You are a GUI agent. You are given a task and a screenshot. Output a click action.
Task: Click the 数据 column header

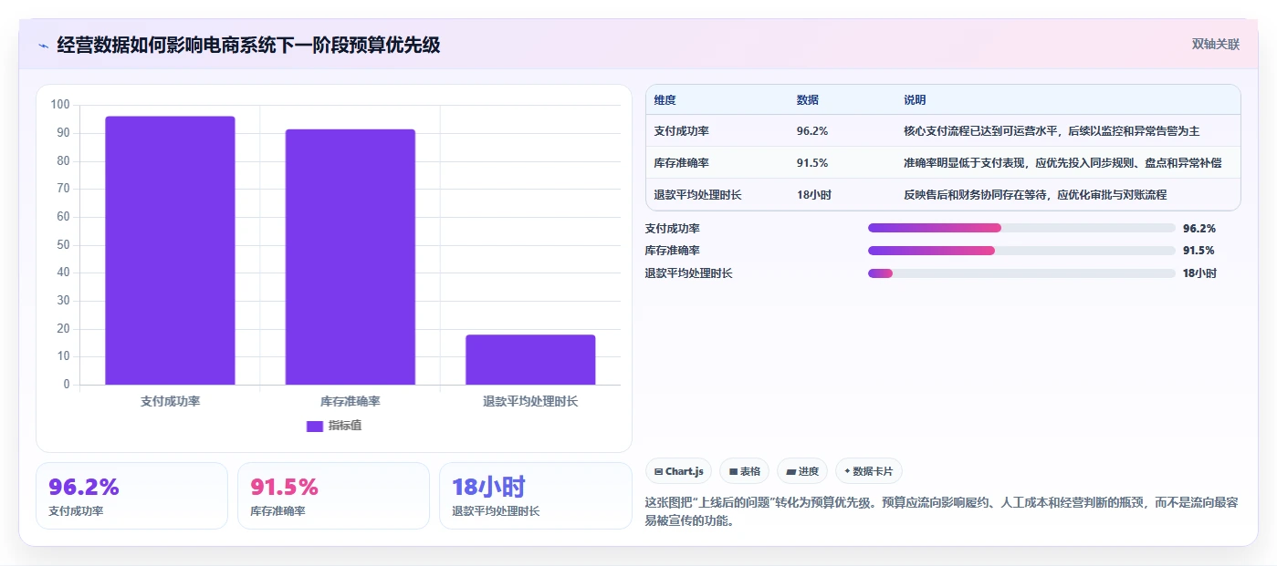pyautogui.click(x=808, y=99)
